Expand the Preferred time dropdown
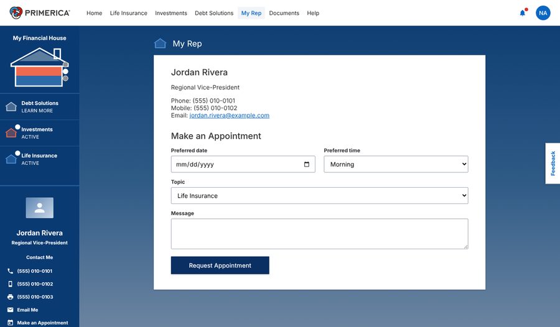This screenshot has height=327, width=560. point(396,164)
